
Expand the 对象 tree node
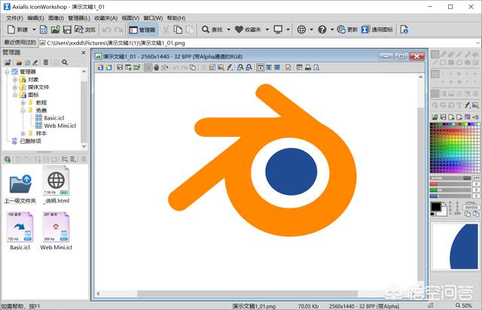click(15, 80)
